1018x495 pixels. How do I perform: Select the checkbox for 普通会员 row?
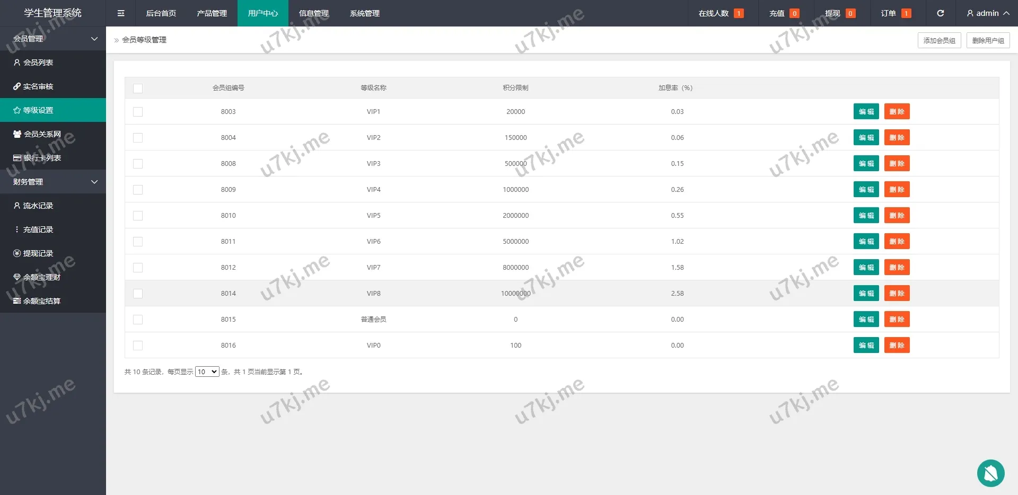(x=138, y=320)
